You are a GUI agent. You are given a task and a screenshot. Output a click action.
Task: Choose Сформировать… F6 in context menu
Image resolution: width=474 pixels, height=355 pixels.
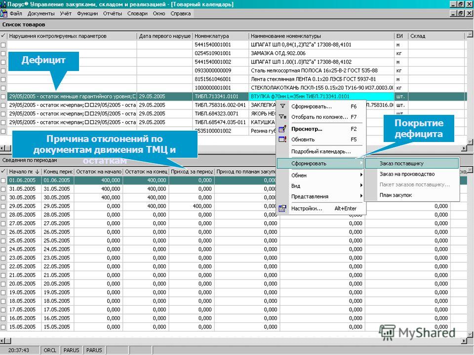[x=321, y=106]
